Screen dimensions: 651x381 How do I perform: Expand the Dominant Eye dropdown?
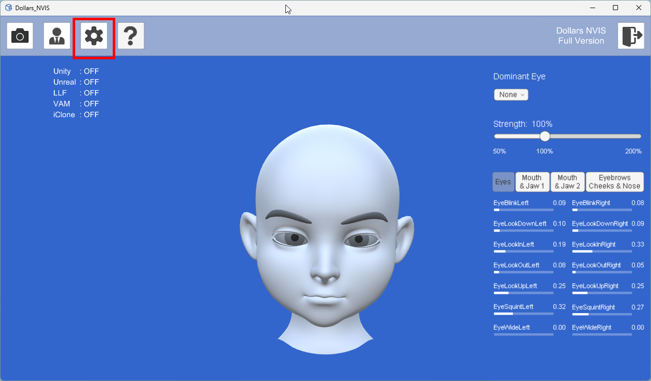point(511,95)
